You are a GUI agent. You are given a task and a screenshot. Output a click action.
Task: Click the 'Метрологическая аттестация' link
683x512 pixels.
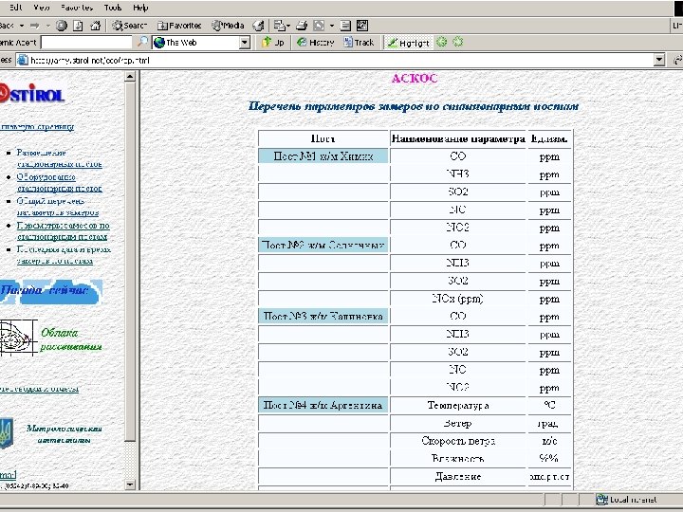coord(65,434)
